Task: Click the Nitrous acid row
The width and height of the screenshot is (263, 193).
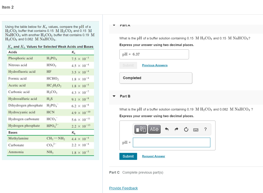Action: [x=51, y=65]
